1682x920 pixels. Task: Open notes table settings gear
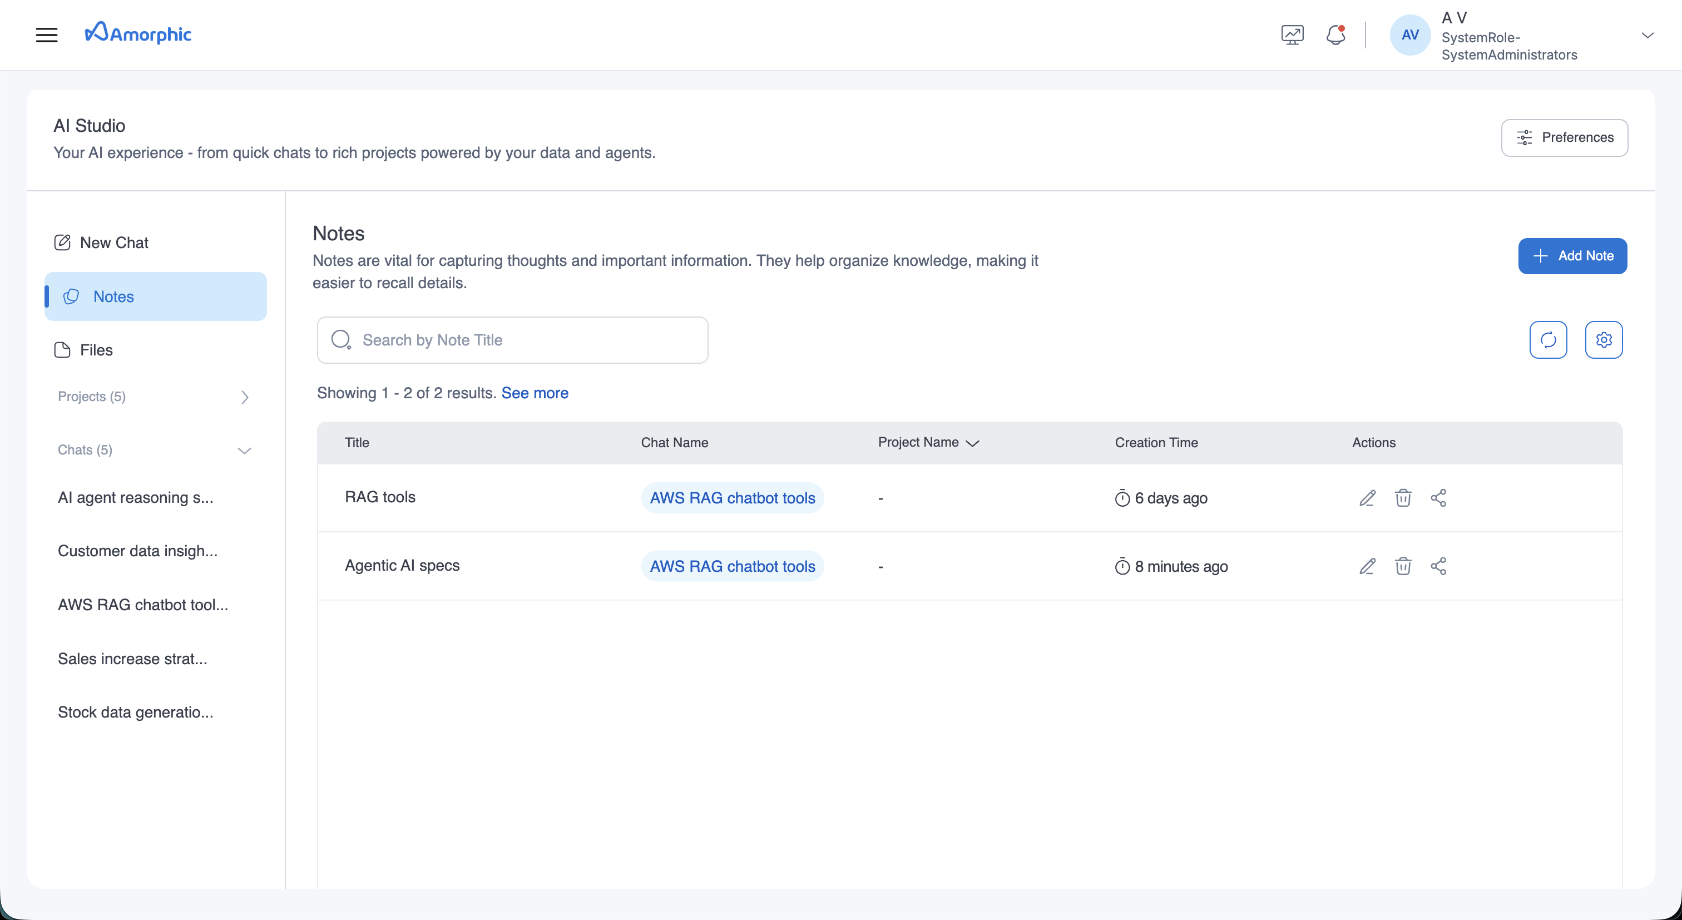(x=1604, y=340)
